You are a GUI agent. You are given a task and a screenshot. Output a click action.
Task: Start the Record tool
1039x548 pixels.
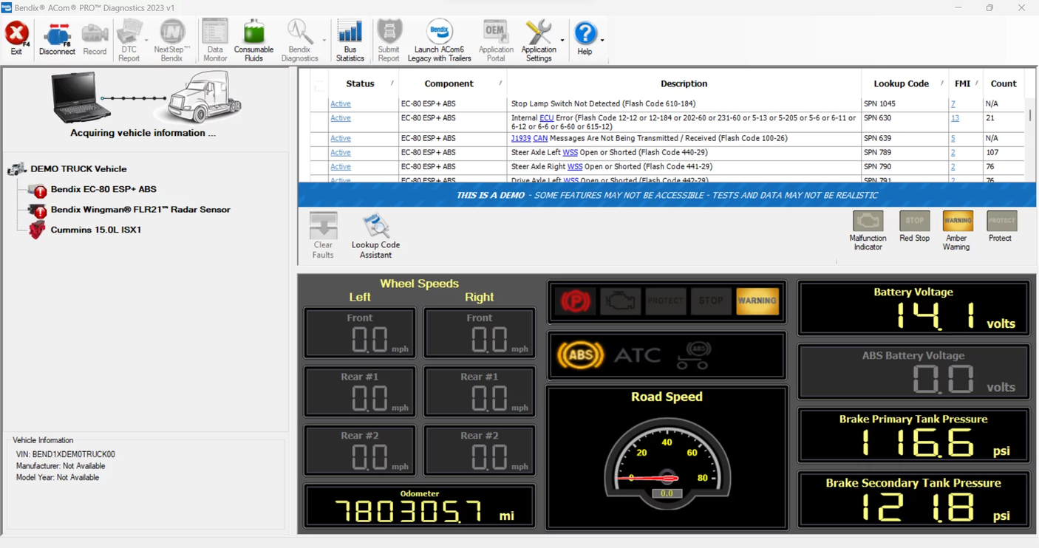click(95, 38)
